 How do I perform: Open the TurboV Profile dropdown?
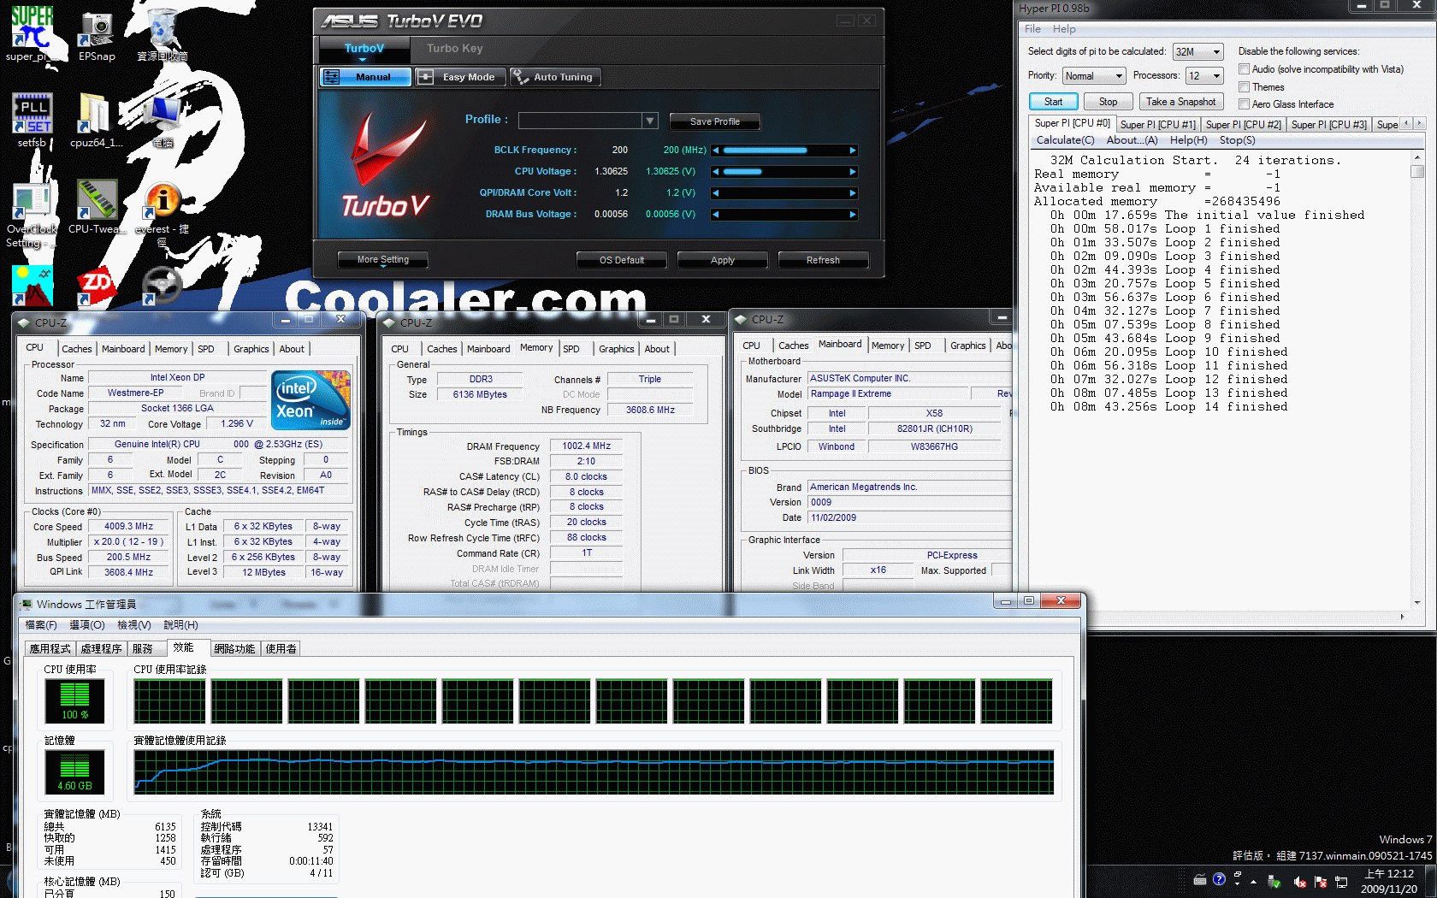click(588, 121)
